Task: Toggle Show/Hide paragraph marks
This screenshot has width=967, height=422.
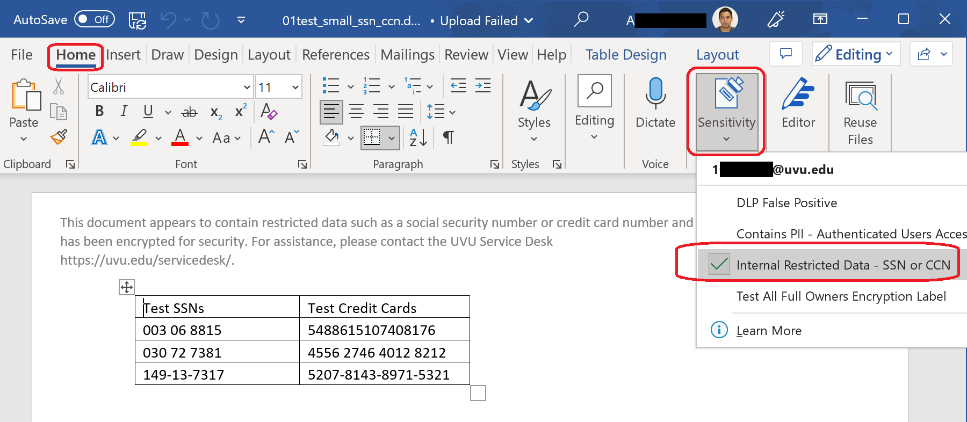Action: pyautogui.click(x=448, y=137)
